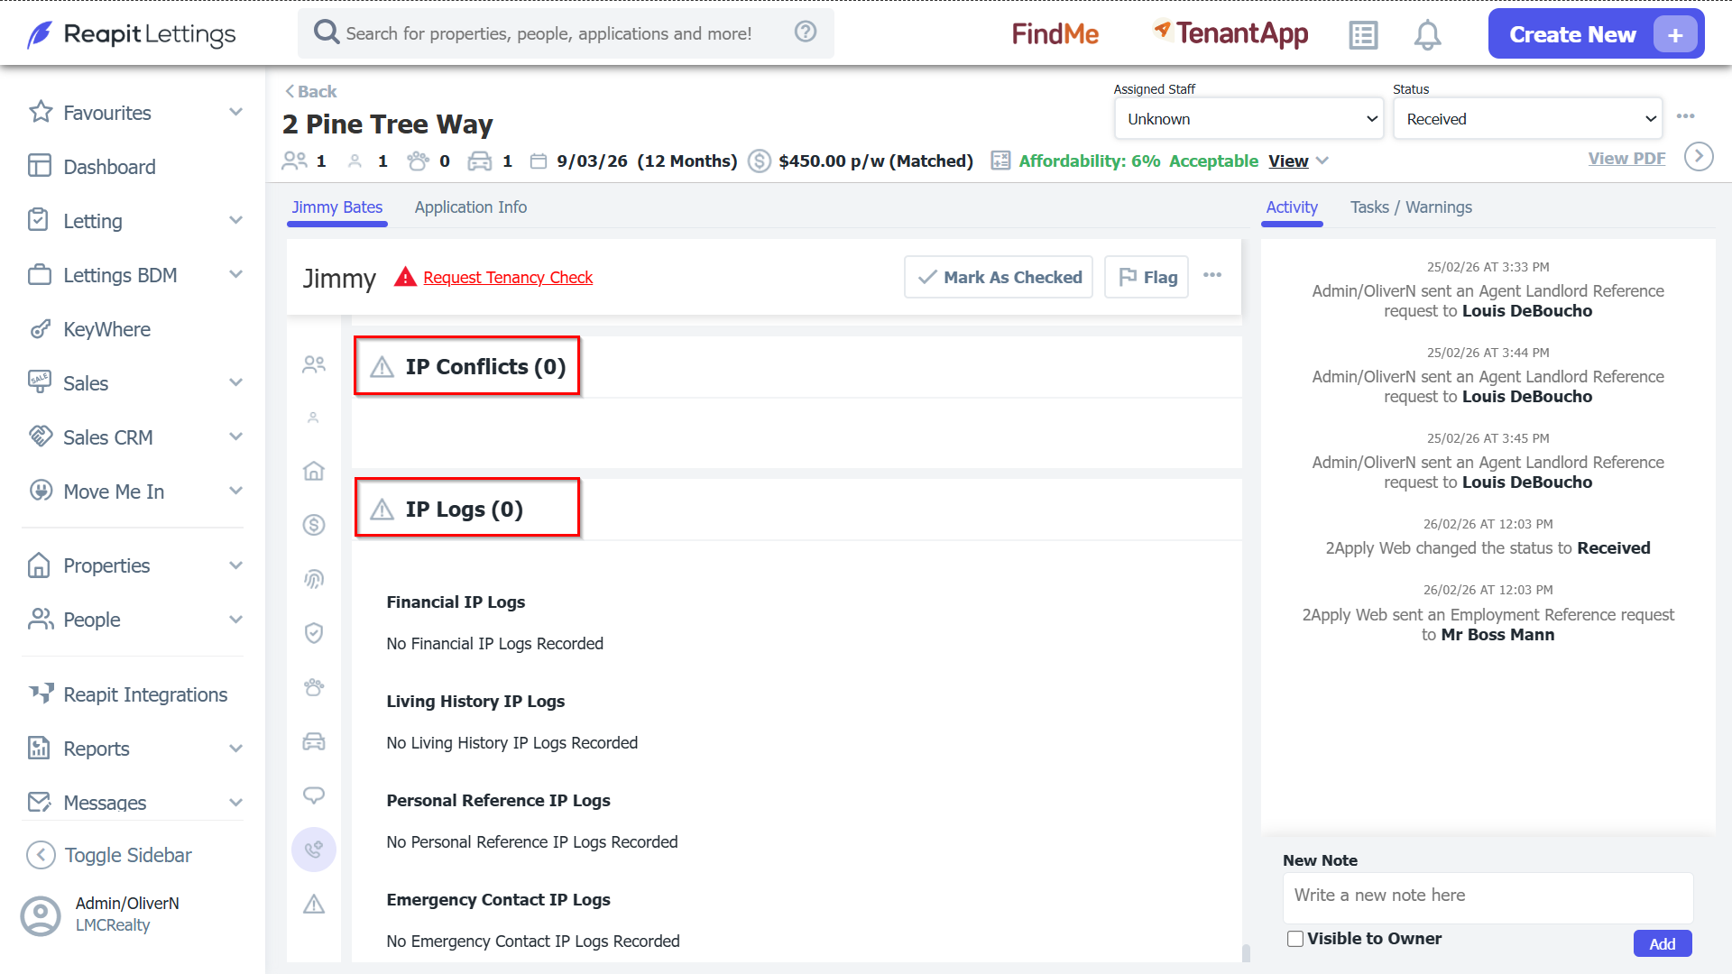This screenshot has height=974, width=1732.
Task: Click the search help question mark icon
Action: click(806, 32)
